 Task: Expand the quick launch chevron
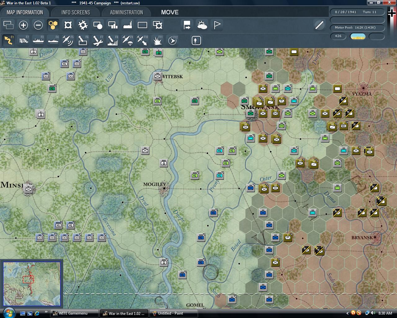tap(46, 312)
